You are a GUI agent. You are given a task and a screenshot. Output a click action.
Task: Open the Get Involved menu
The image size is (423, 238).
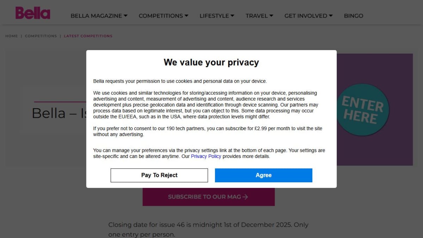[x=308, y=16]
